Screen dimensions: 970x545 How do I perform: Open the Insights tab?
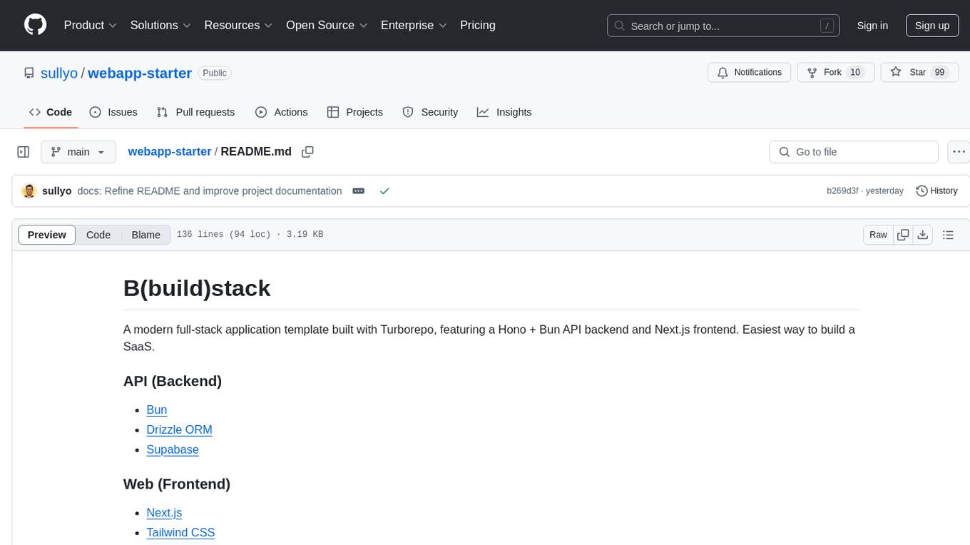tap(504, 112)
